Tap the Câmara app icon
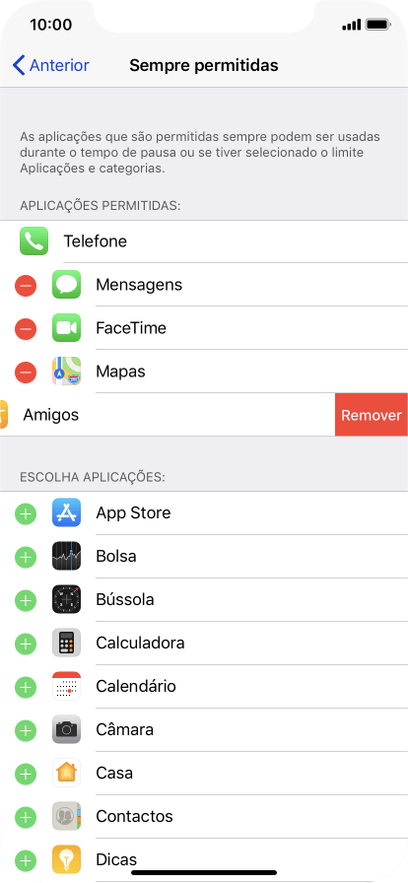 click(x=66, y=729)
